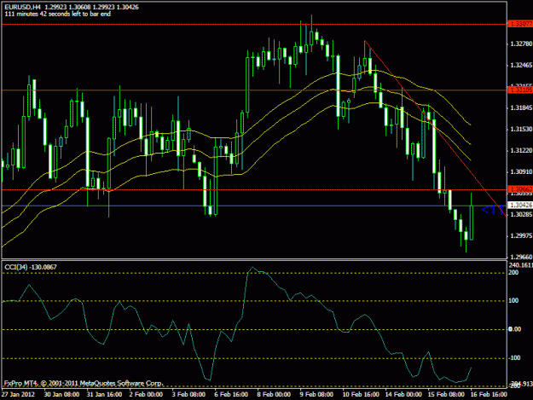Select the red horizontal line at 1.33077

254,24
